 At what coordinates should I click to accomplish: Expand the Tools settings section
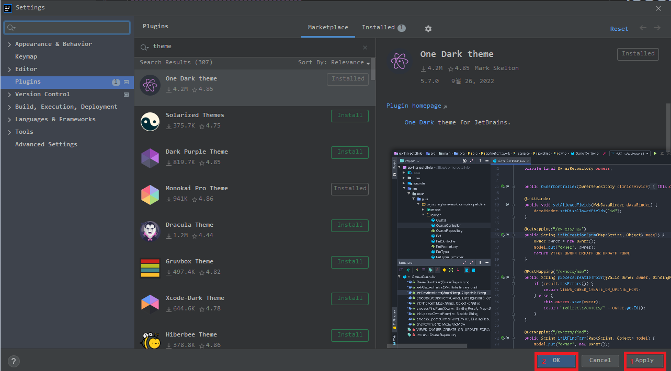pos(9,132)
